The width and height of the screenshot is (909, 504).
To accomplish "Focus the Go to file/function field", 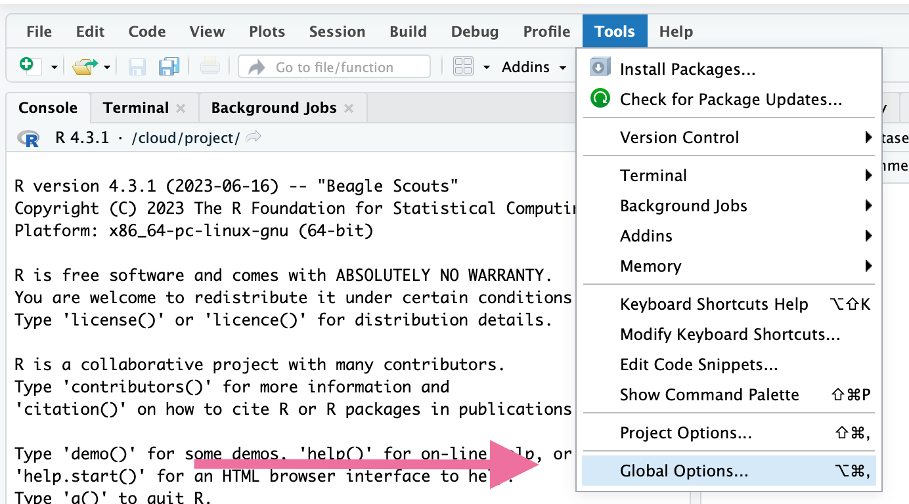I will 334,67.
